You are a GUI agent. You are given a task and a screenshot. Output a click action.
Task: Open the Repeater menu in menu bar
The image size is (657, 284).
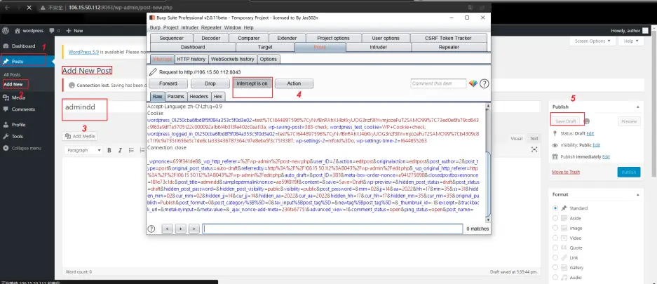coord(211,27)
